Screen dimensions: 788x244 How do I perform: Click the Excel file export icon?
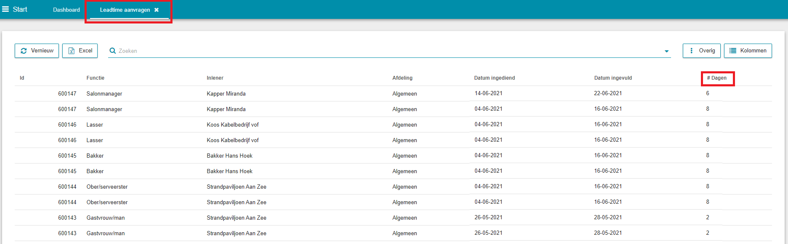72,51
